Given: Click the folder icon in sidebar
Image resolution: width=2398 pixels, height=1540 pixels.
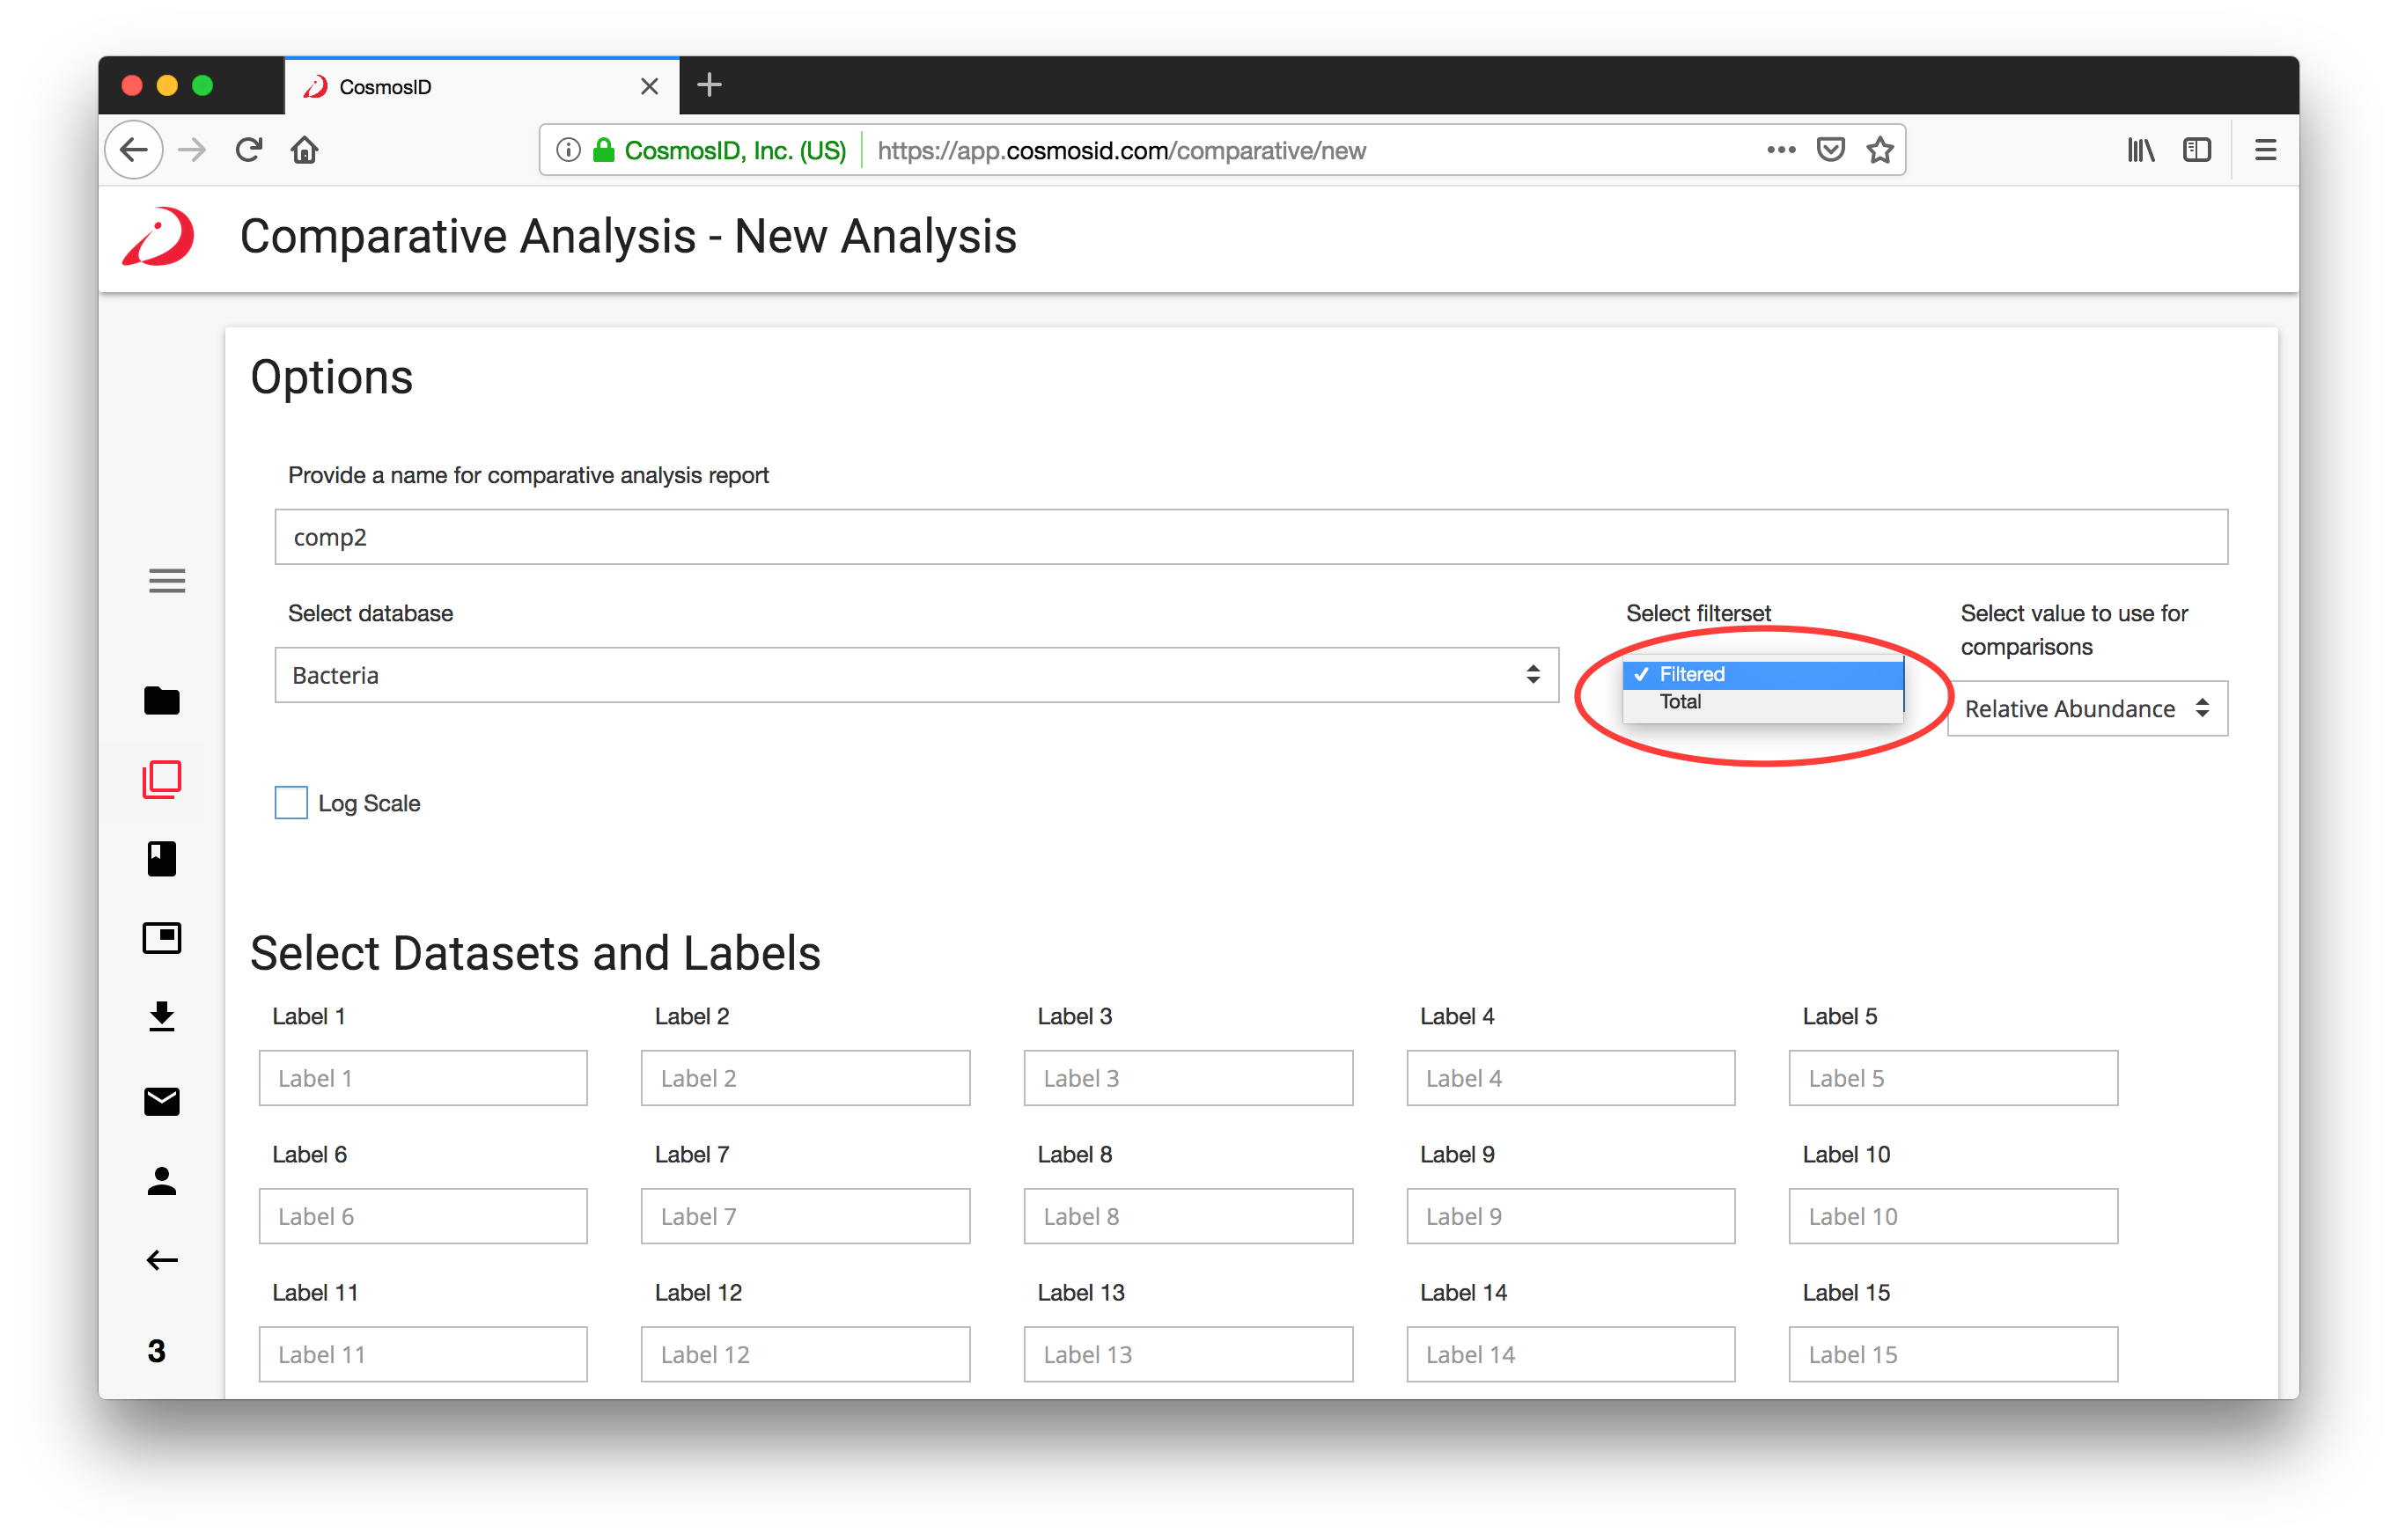Looking at the screenshot, I should click(x=161, y=700).
